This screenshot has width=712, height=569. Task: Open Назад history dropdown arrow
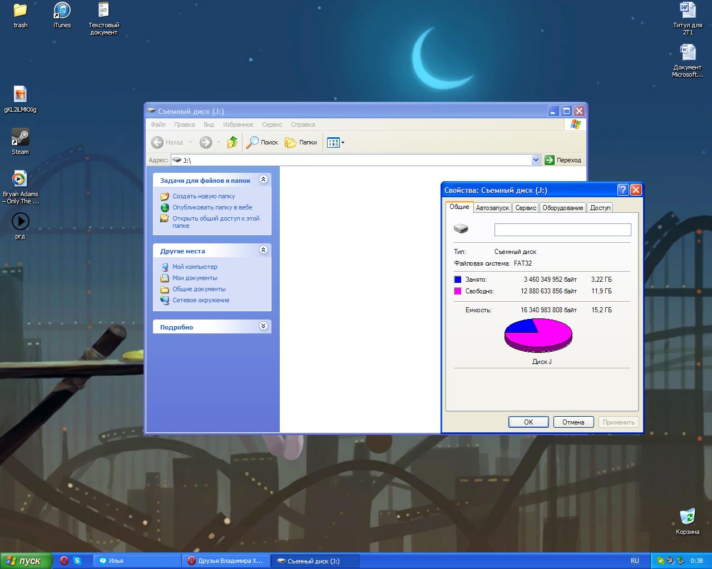(190, 142)
